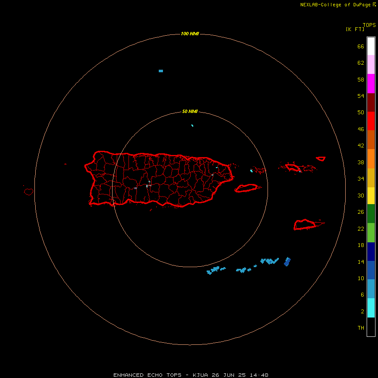Image resolution: width=378 pixels, height=378 pixels.
Task: Click the 100 NMI range ring label
Action: pyautogui.click(x=190, y=34)
